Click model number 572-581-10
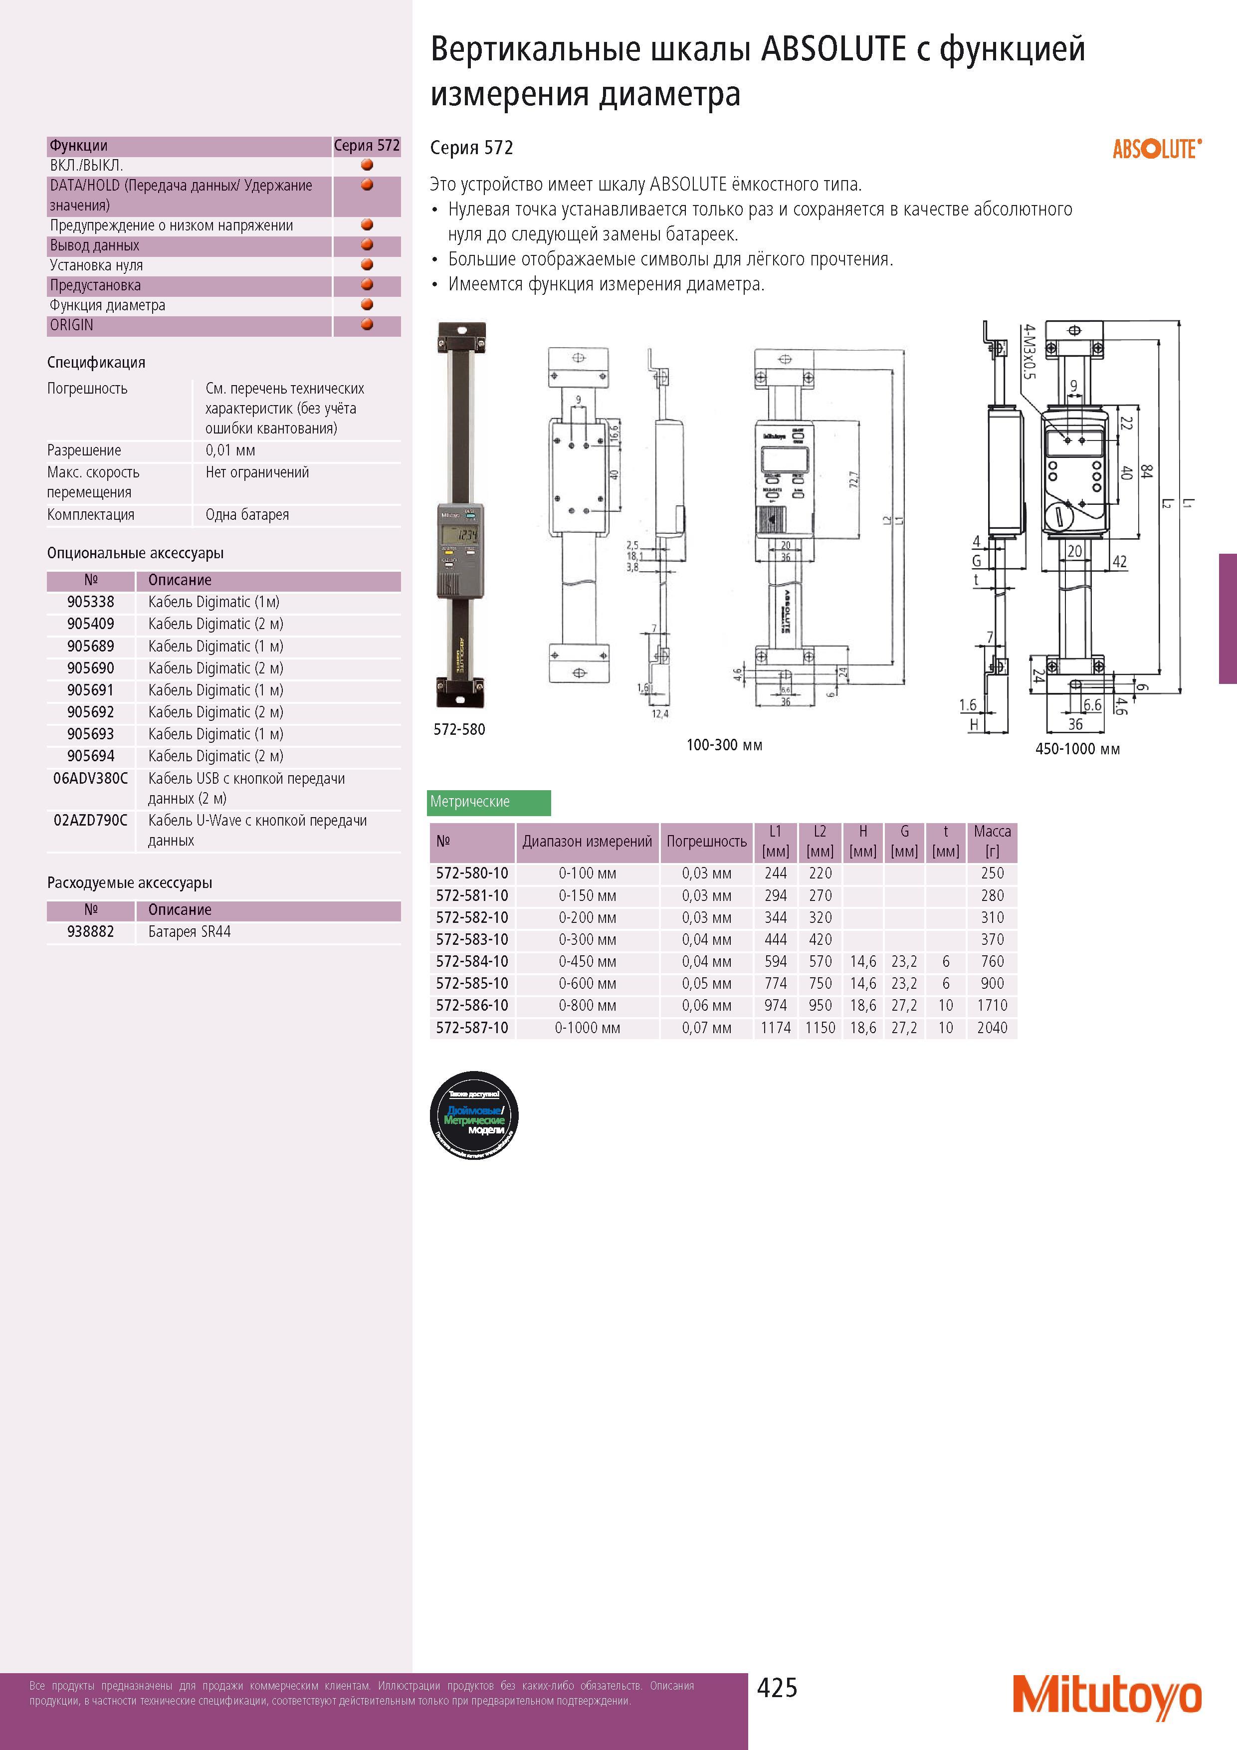The height and width of the screenshot is (1750, 1237). point(472,895)
